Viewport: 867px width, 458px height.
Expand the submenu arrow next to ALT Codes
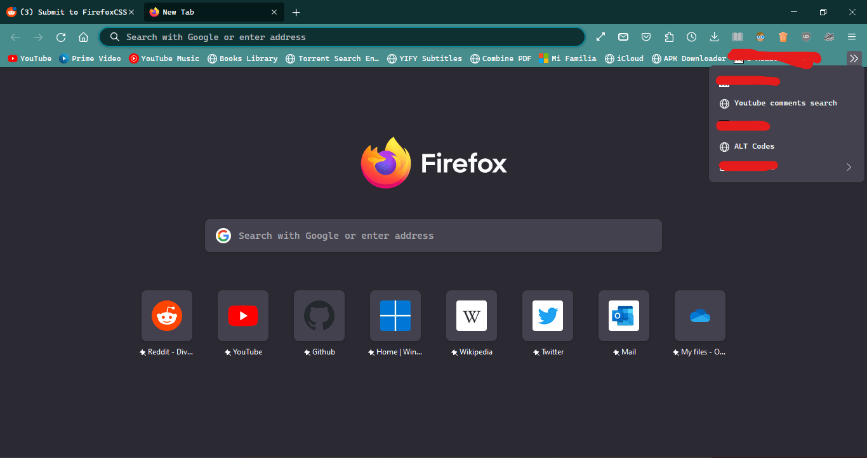(x=849, y=166)
